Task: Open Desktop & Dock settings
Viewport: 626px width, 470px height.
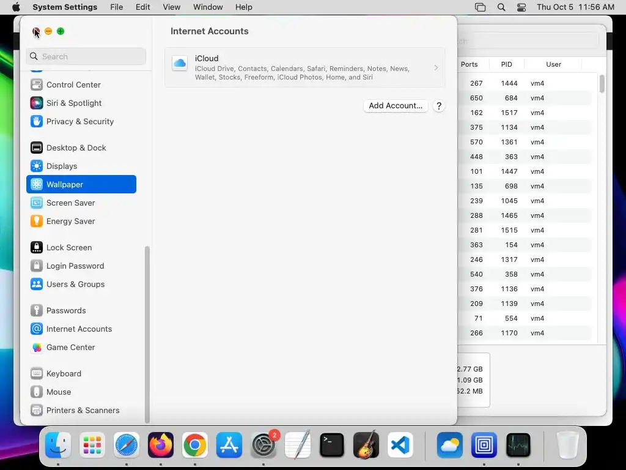Action: click(x=81, y=148)
